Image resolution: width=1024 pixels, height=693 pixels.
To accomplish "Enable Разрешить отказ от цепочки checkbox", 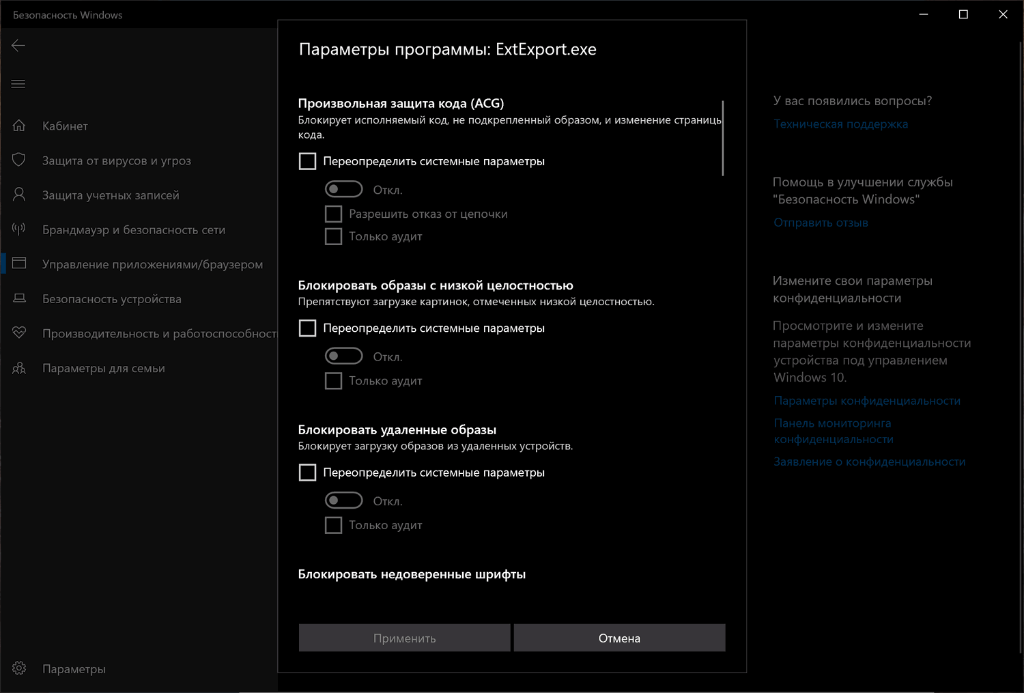I will point(334,214).
